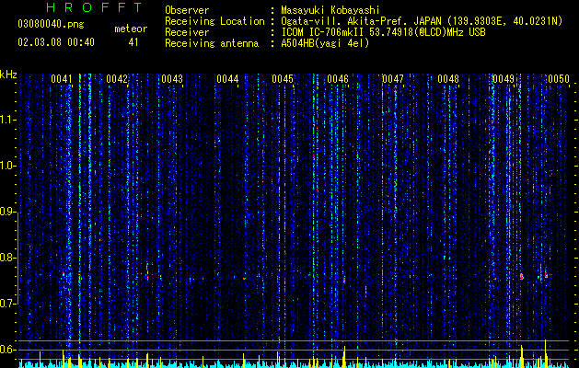Screen dimensions: 579x368
Task: Click the Observer label
Action: (187, 10)
